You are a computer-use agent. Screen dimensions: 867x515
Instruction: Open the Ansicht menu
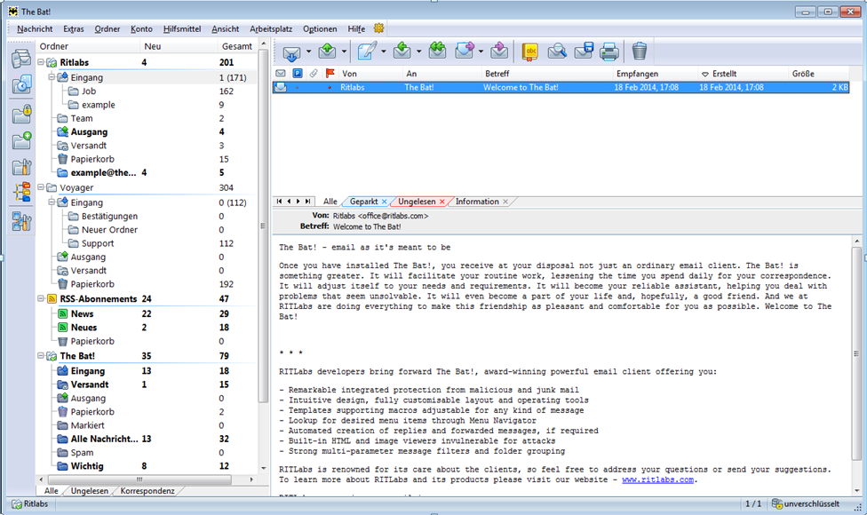click(x=226, y=28)
